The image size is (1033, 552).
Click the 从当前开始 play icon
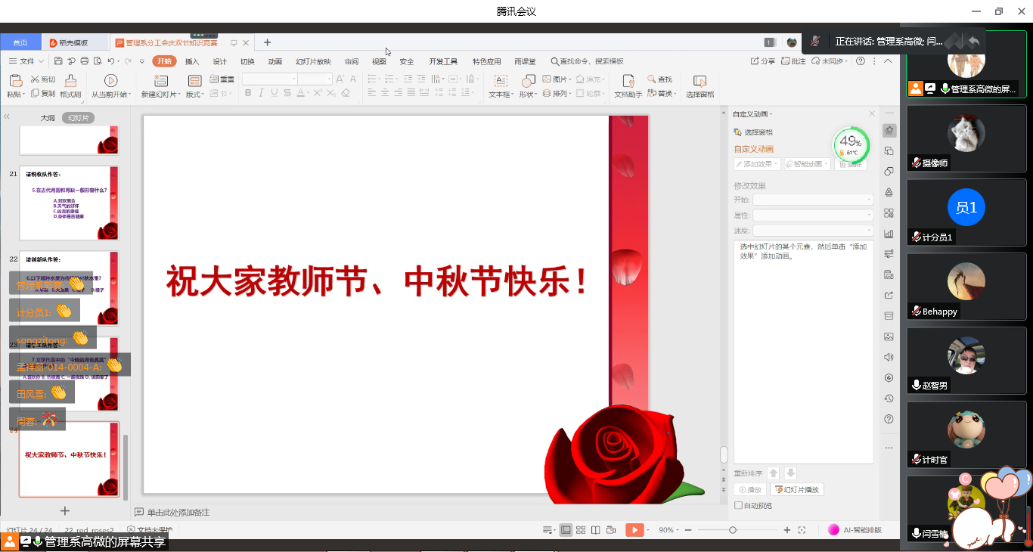point(110,81)
